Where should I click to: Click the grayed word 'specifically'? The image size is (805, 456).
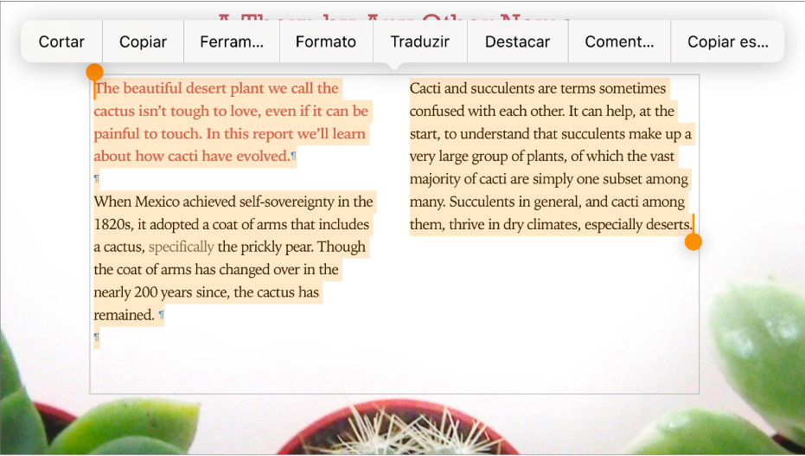click(x=182, y=247)
